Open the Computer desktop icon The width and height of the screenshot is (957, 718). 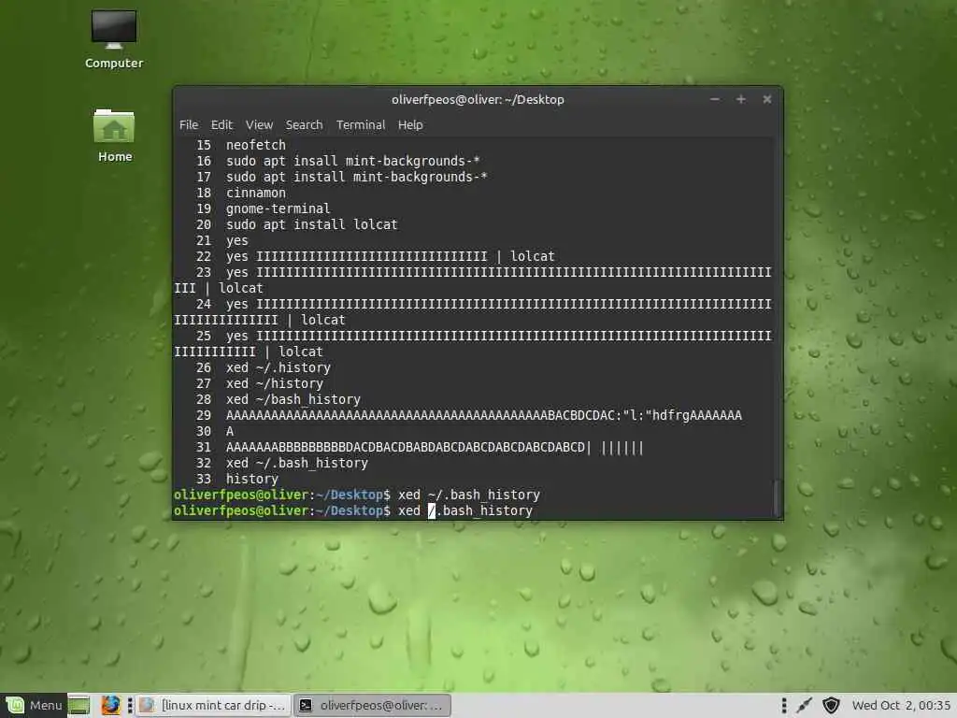114,38
